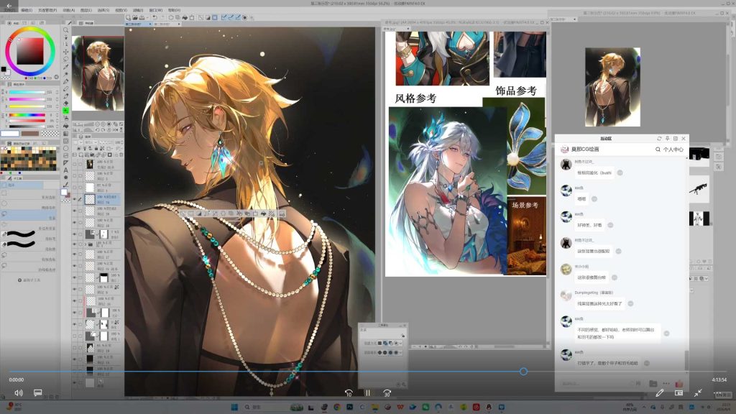Viewport: 736px width, 414px height.
Task: Open system tray overflow chevron
Action: point(644,407)
